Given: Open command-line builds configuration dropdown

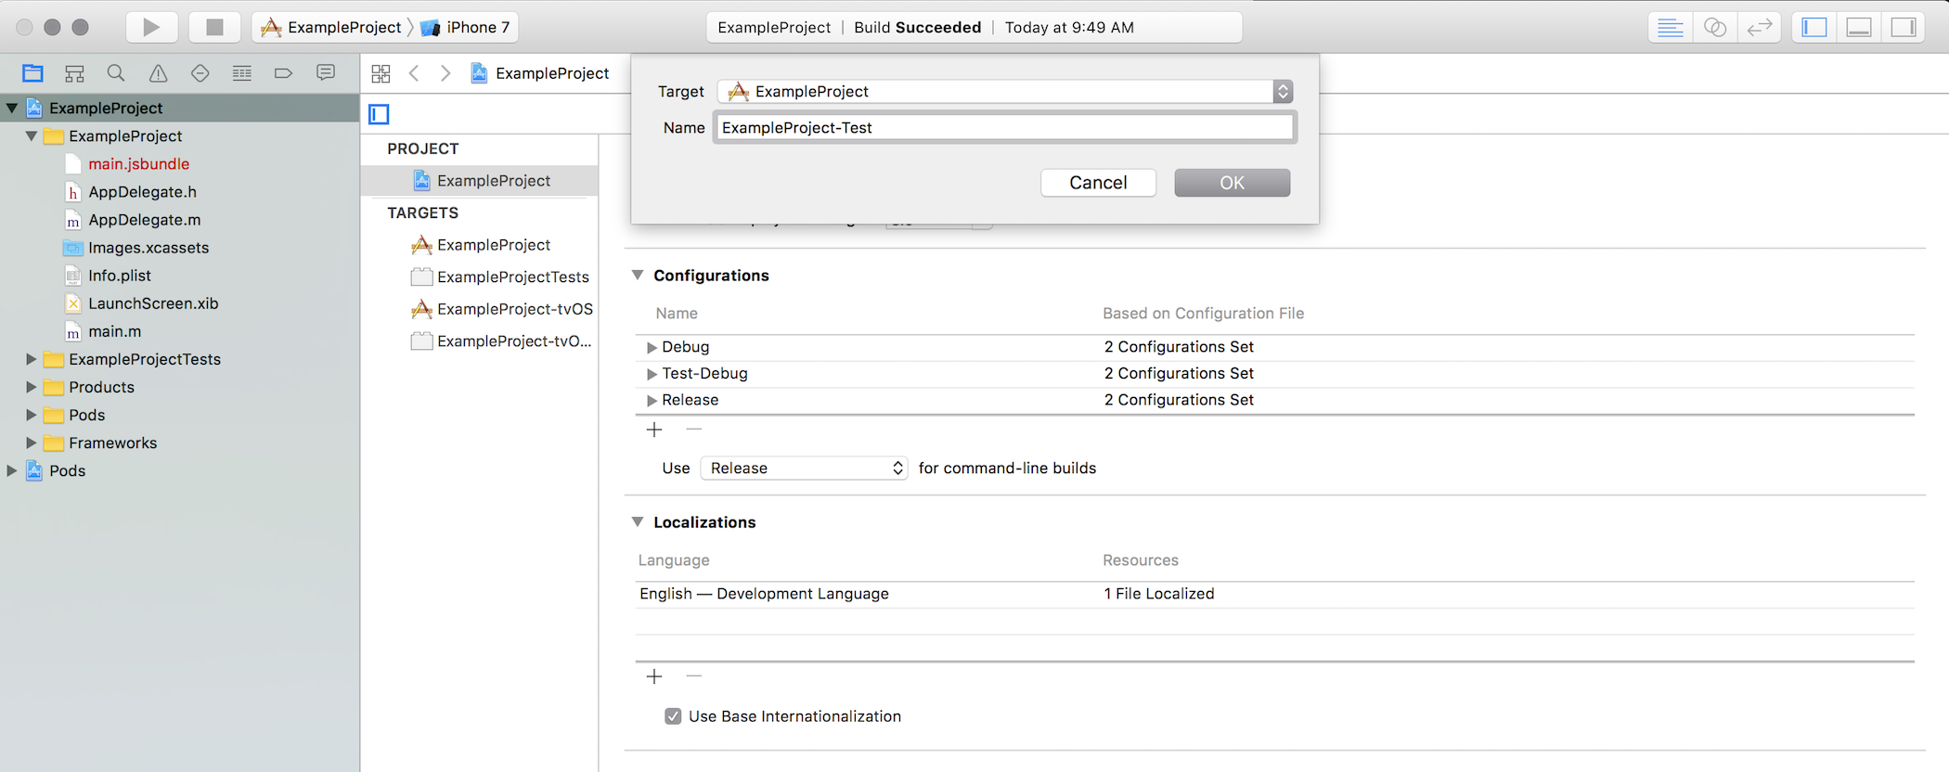Looking at the screenshot, I should (x=804, y=468).
